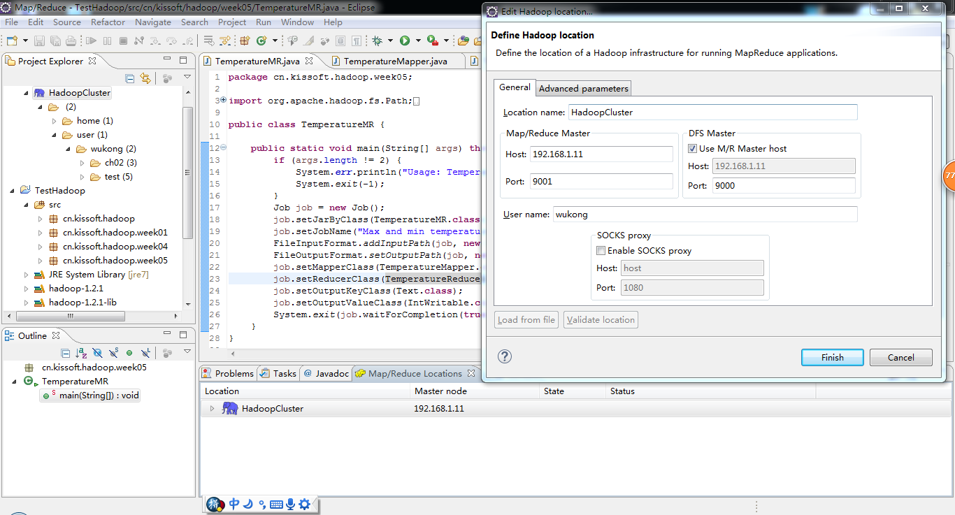Click Collapse All icon in Outline view

click(65, 353)
